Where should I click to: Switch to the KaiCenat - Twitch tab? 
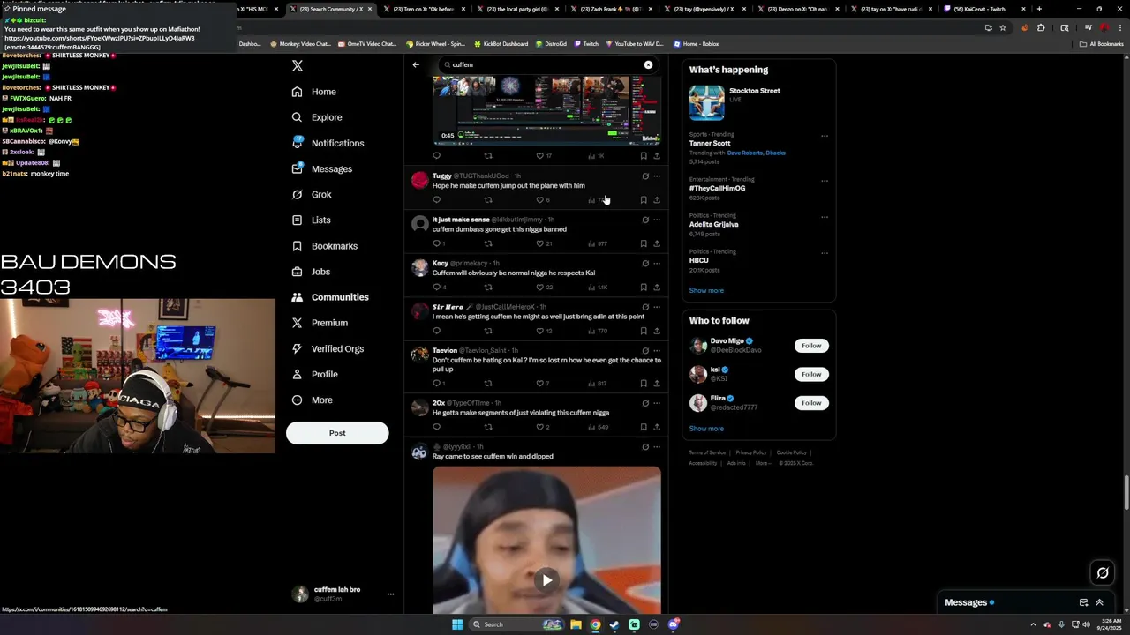point(979,9)
